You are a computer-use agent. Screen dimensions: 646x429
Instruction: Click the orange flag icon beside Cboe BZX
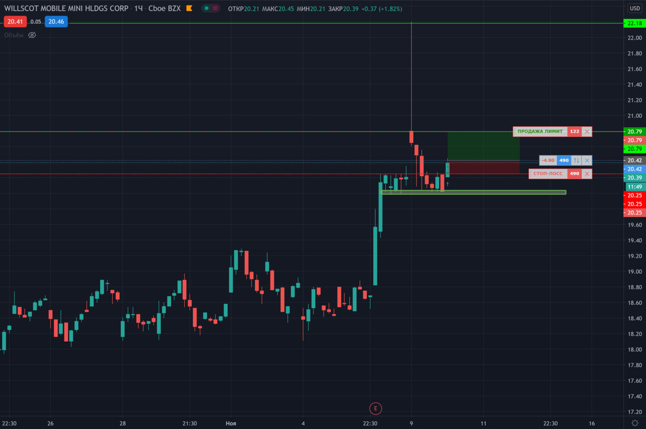tap(189, 9)
